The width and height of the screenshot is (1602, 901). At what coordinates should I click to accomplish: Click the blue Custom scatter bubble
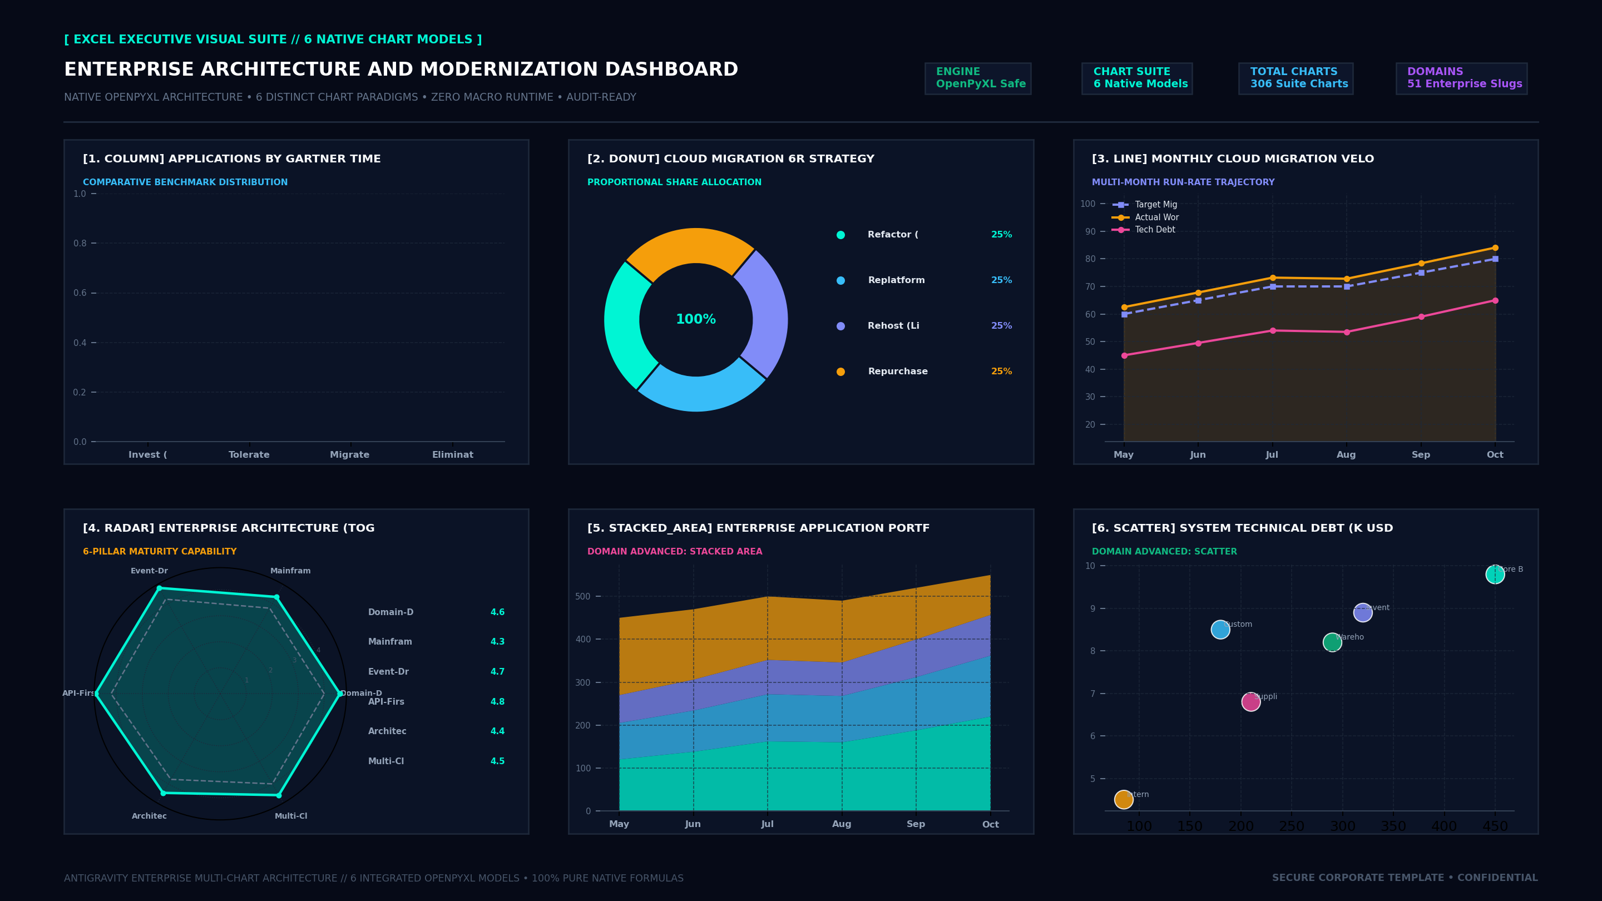(x=1220, y=629)
